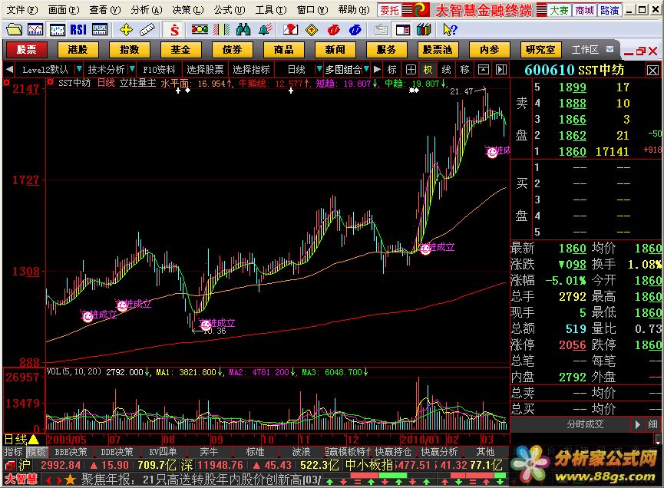Open the 波浪 template tab

click(x=301, y=452)
